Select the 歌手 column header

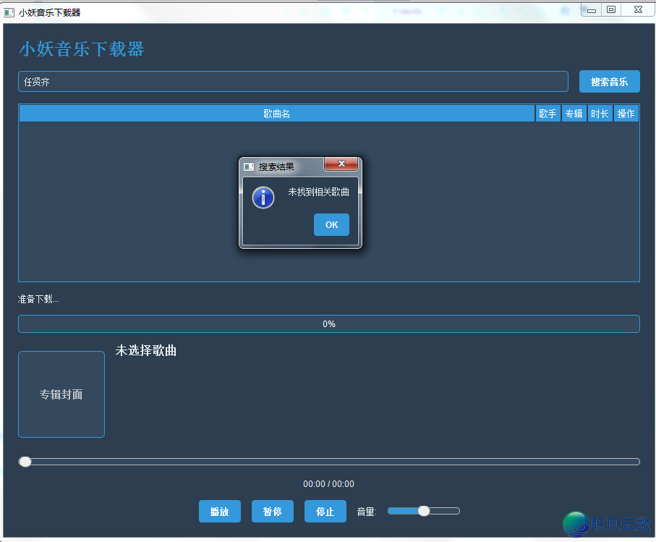[548, 114]
